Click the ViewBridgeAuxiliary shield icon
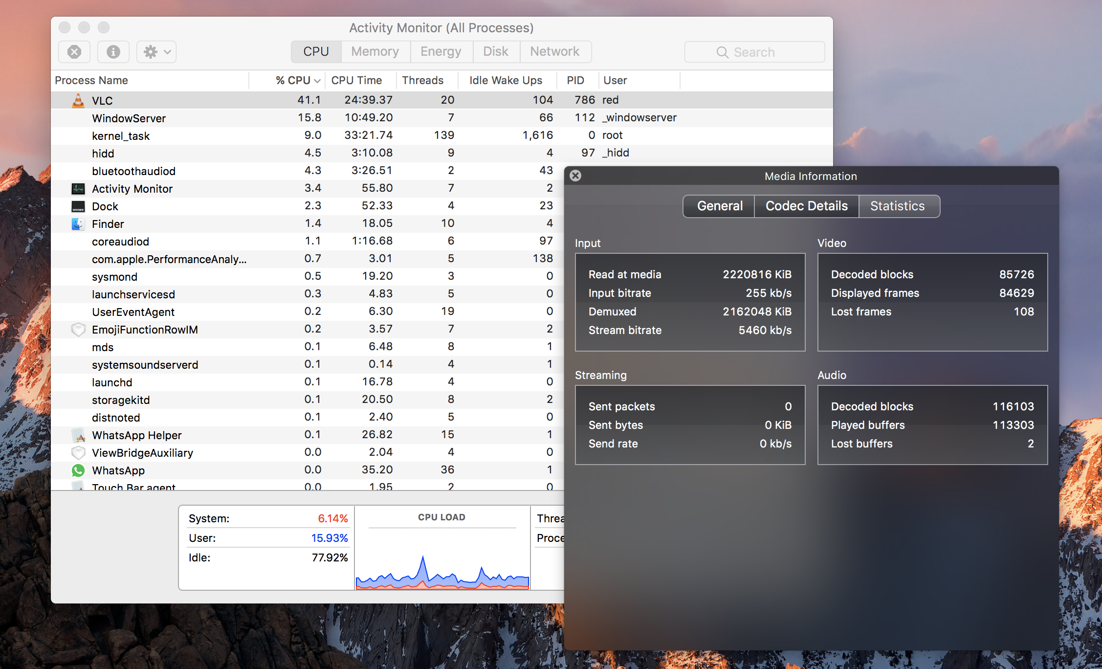This screenshot has height=669, width=1102. coord(78,453)
